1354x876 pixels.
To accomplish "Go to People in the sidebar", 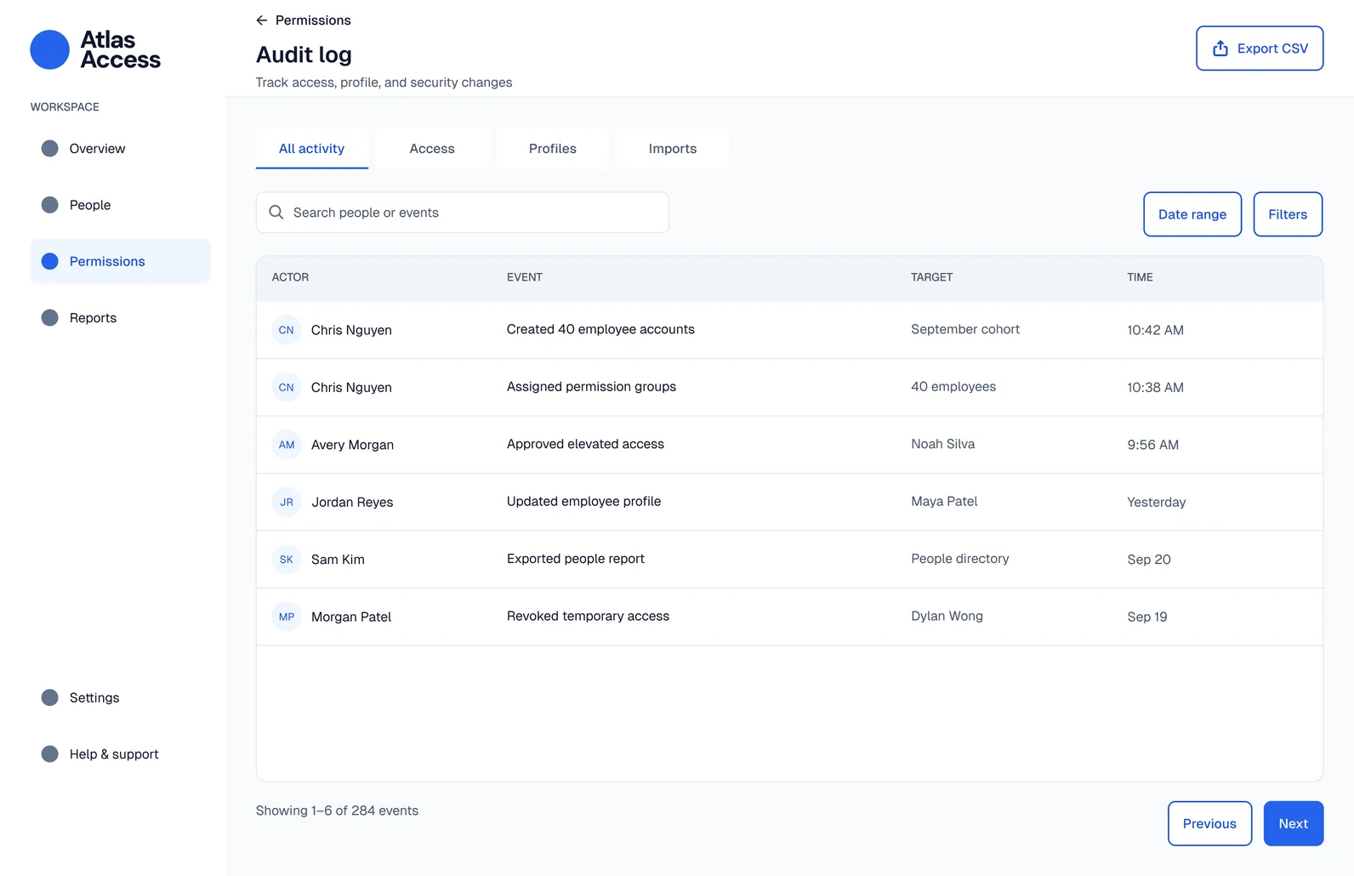I will click(x=121, y=205).
